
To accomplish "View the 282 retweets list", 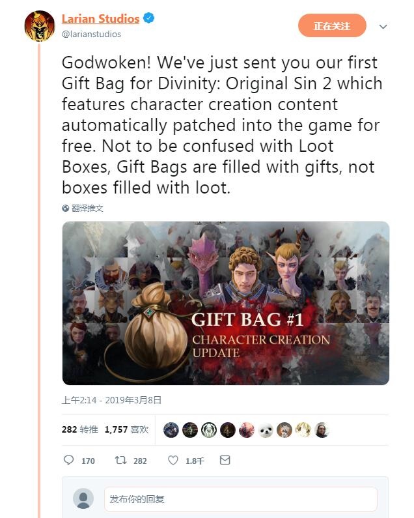I will click(79, 429).
